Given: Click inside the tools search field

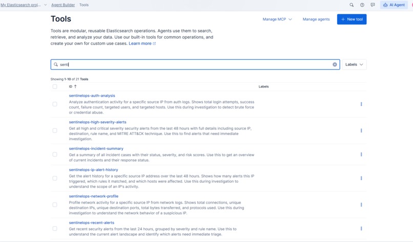Looking at the screenshot, I should coord(195,64).
